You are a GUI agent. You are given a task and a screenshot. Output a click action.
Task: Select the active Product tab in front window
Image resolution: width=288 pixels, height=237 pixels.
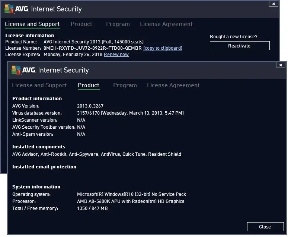click(x=89, y=85)
